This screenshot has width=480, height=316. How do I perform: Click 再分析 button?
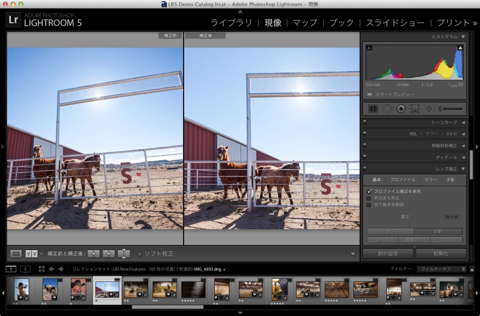point(452,217)
